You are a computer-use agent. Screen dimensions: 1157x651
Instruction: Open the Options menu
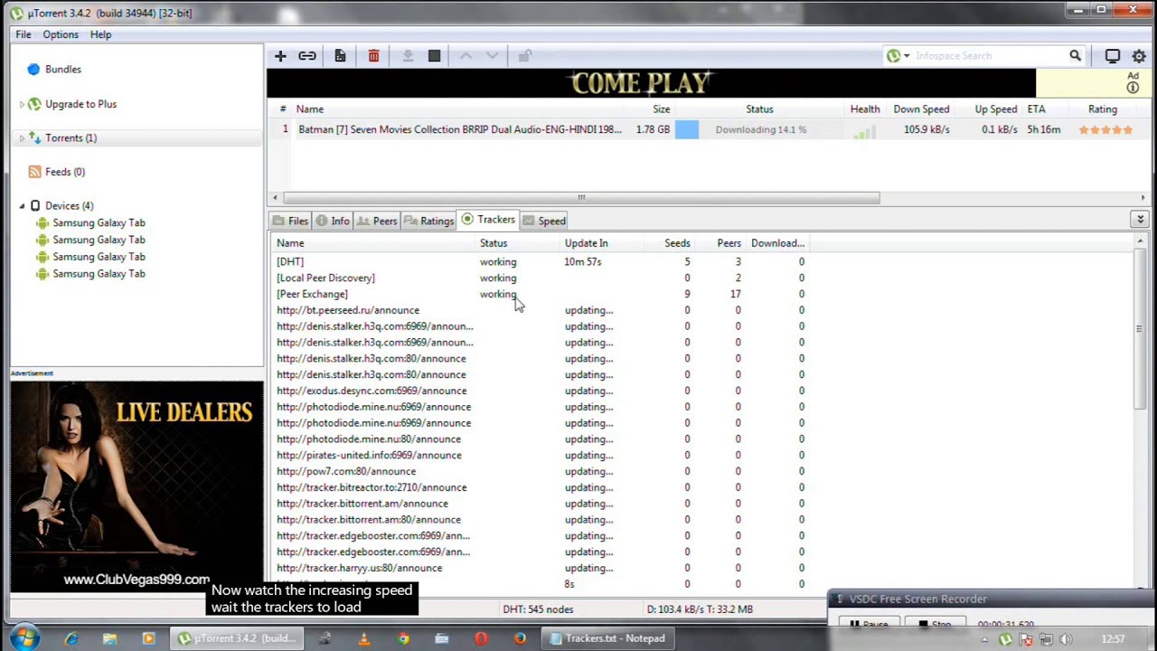pyautogui.click(x=61, y=34)
